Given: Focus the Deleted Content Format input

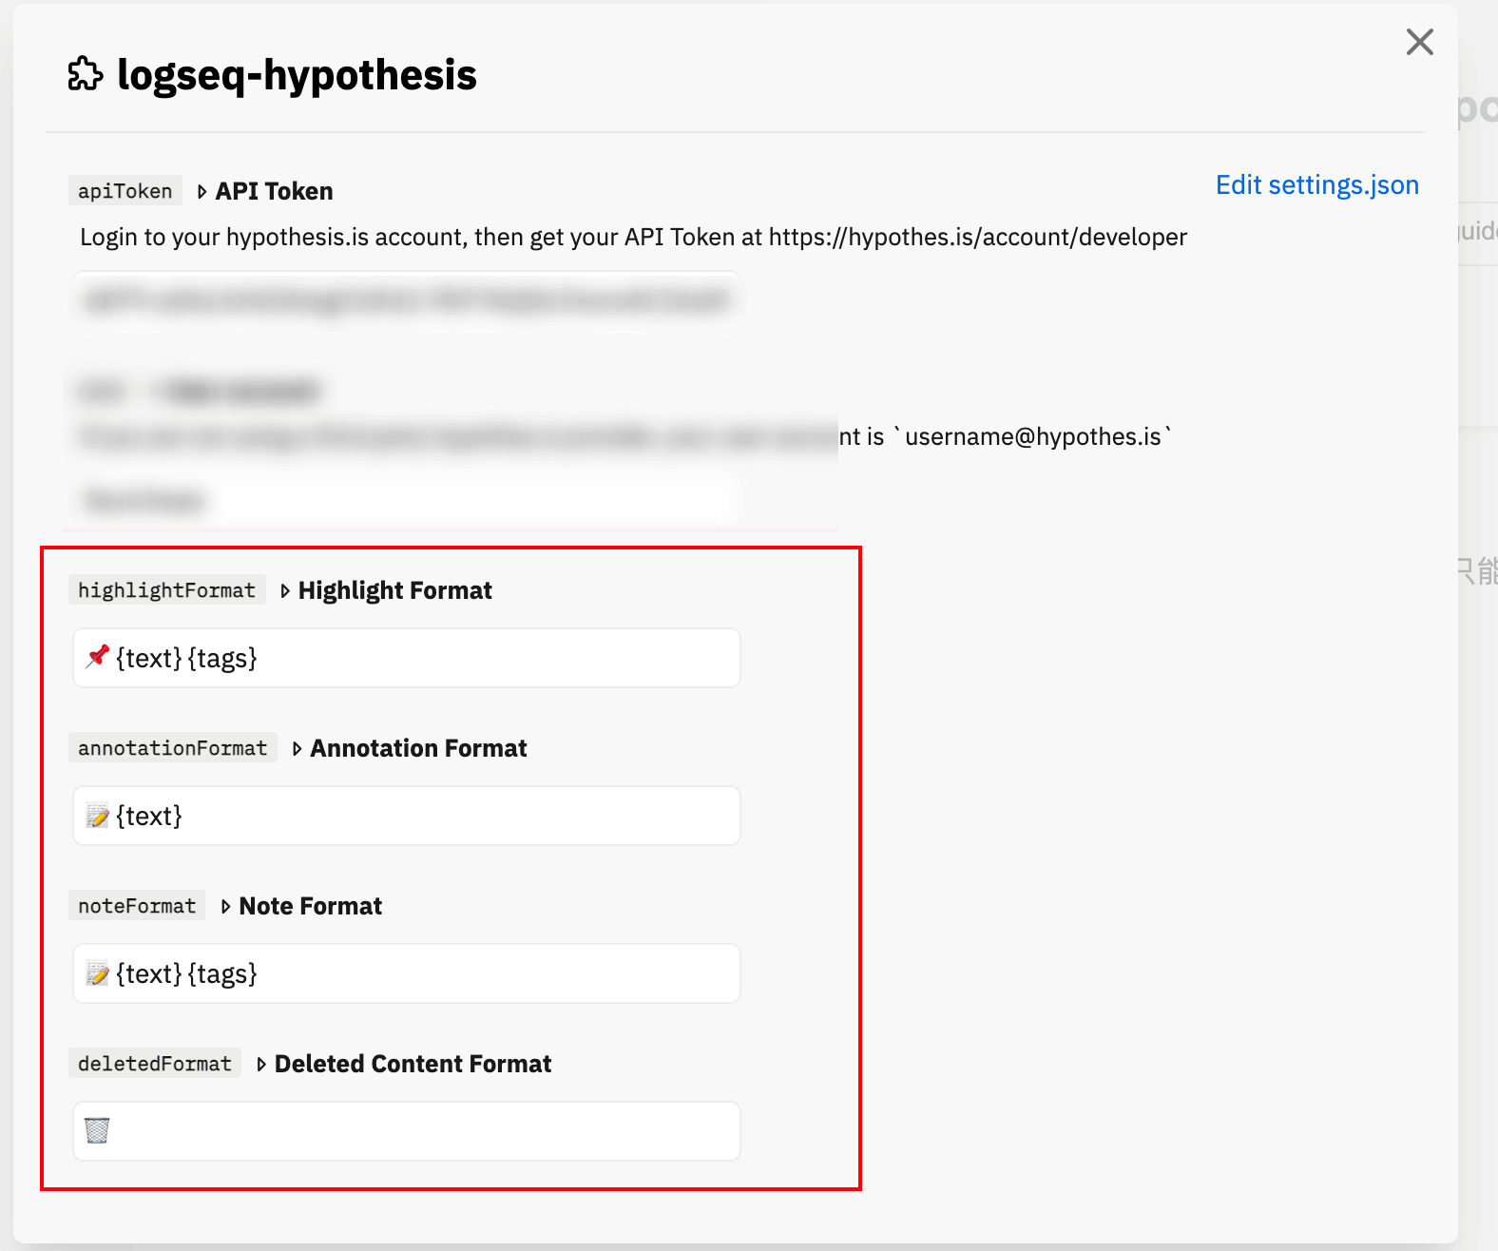Looking at the screenshot, I should (407, 1131).
